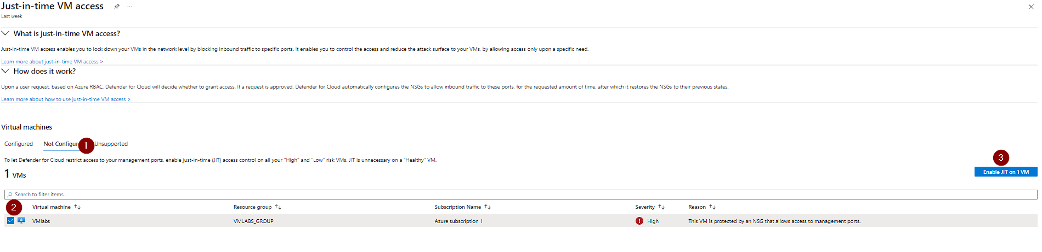
Task: Select the VMlabs name cell
Action: tap(41, 221)
